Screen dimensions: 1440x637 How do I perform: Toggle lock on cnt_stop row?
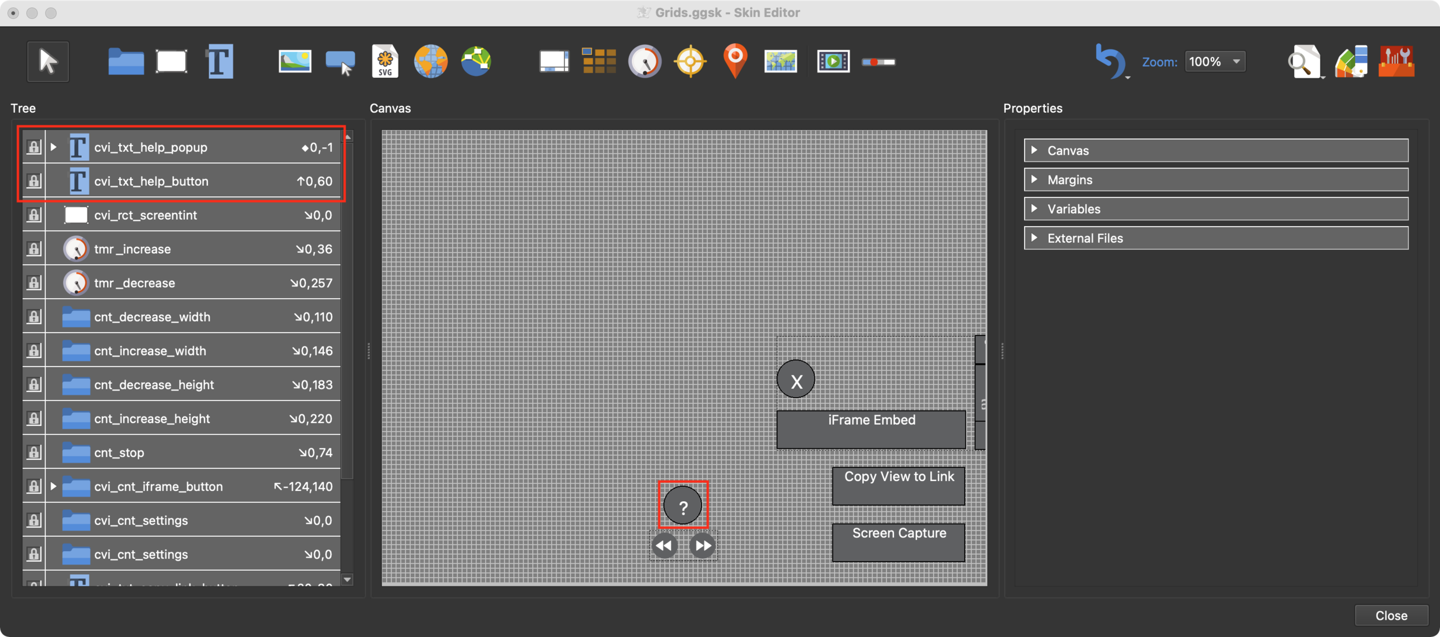tap(34, 453)
